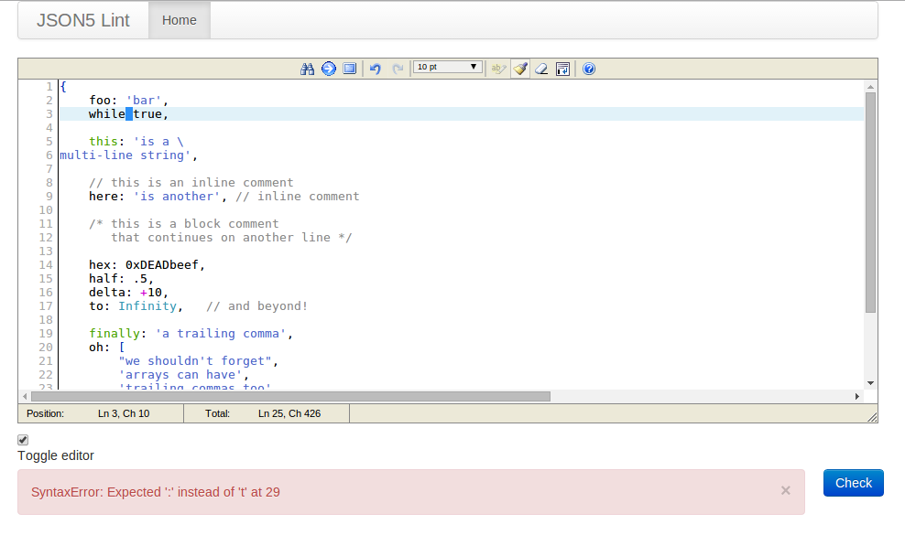Viewport: 905px width, 535px height.
Task: Toggle word wrap icon
Action: [562, 69]
